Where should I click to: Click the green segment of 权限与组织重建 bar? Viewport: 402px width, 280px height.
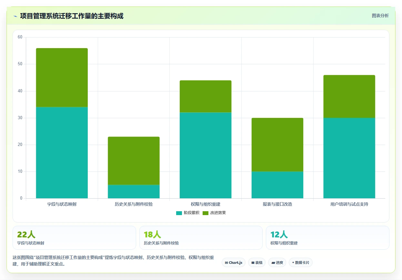click(206, 96)
